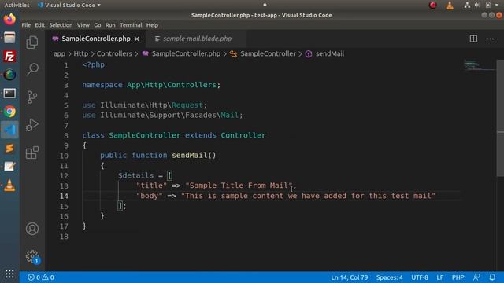Open Visual Studio Code app menu dropdown
This screenshot has height=283, width=504.
(69, 5)
